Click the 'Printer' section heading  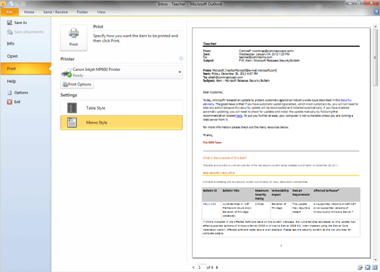coord(67,59)
